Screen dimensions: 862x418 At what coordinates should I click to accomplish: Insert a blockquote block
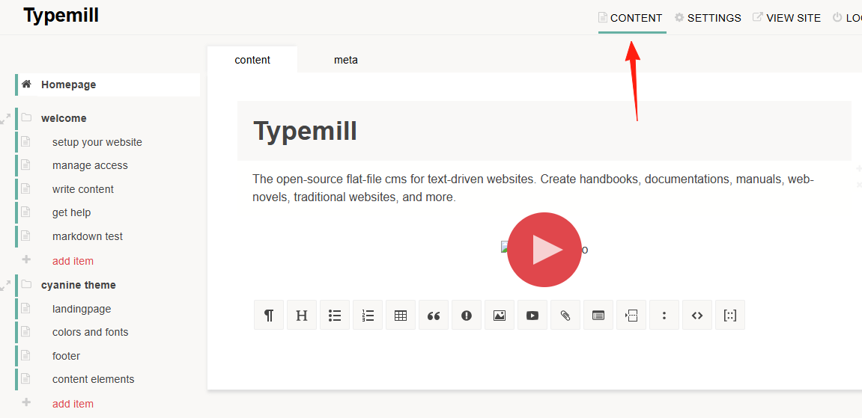coord(434,315)
